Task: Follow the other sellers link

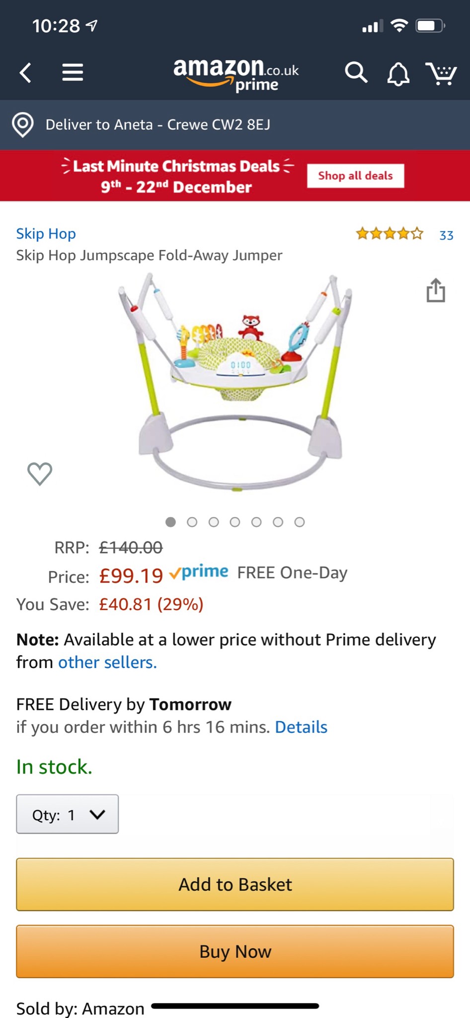Action: (x=107, y=663)
